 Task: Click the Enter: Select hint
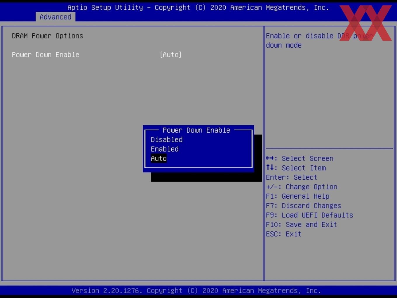coord(291,177)
